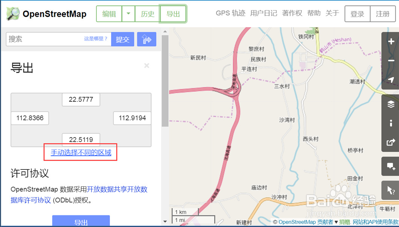399x227 pixels.
Task: Click the east longitude field 112.9194
Action: click(132, 118)
